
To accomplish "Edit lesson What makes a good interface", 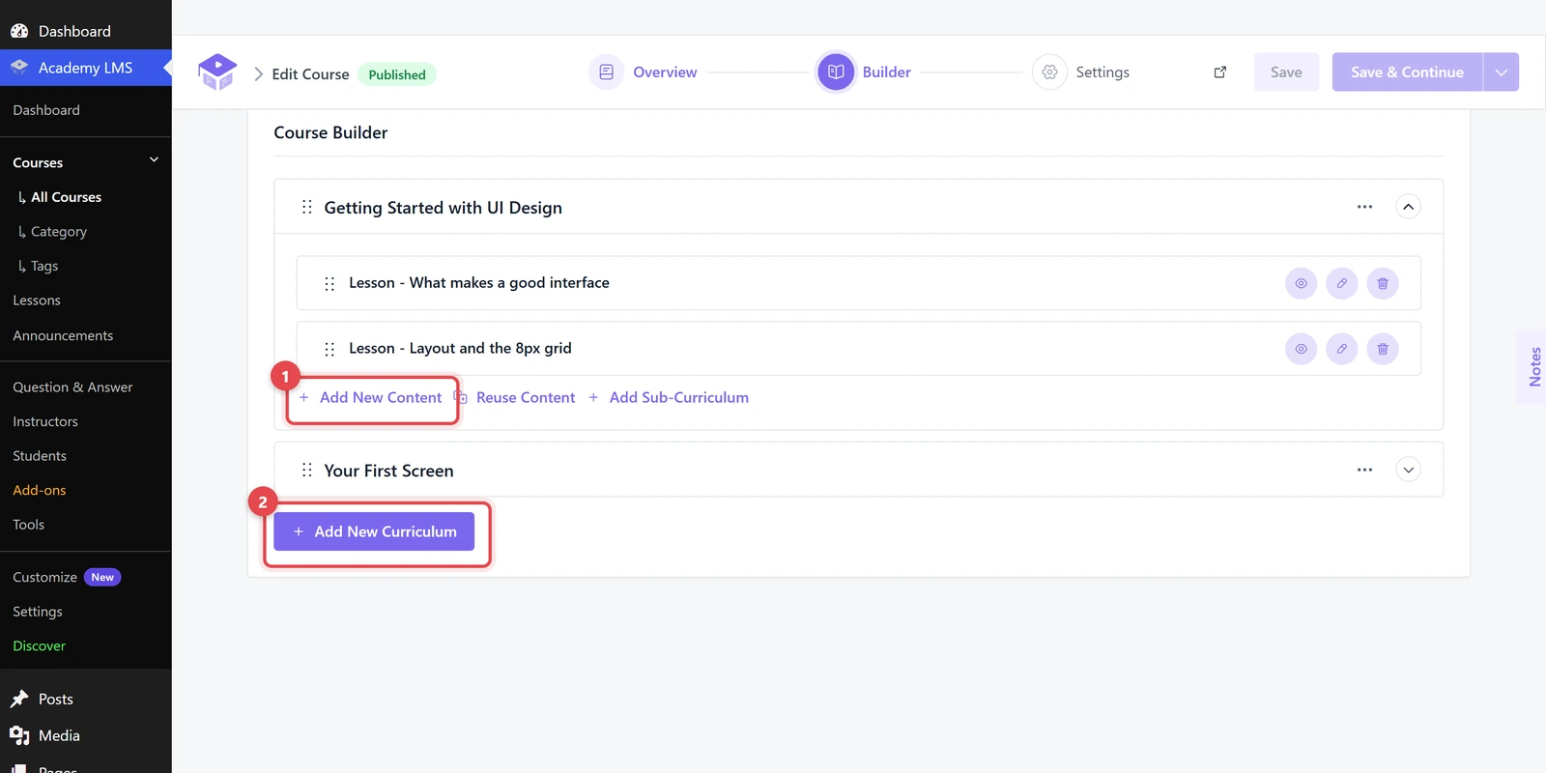I will (x=1341, y=283).
